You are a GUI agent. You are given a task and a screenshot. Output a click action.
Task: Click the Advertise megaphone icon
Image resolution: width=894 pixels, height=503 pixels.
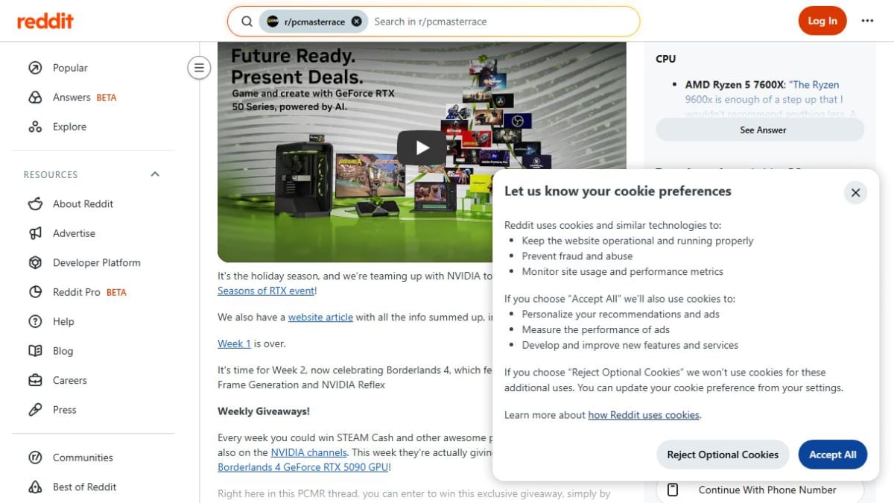pos(35,233)
